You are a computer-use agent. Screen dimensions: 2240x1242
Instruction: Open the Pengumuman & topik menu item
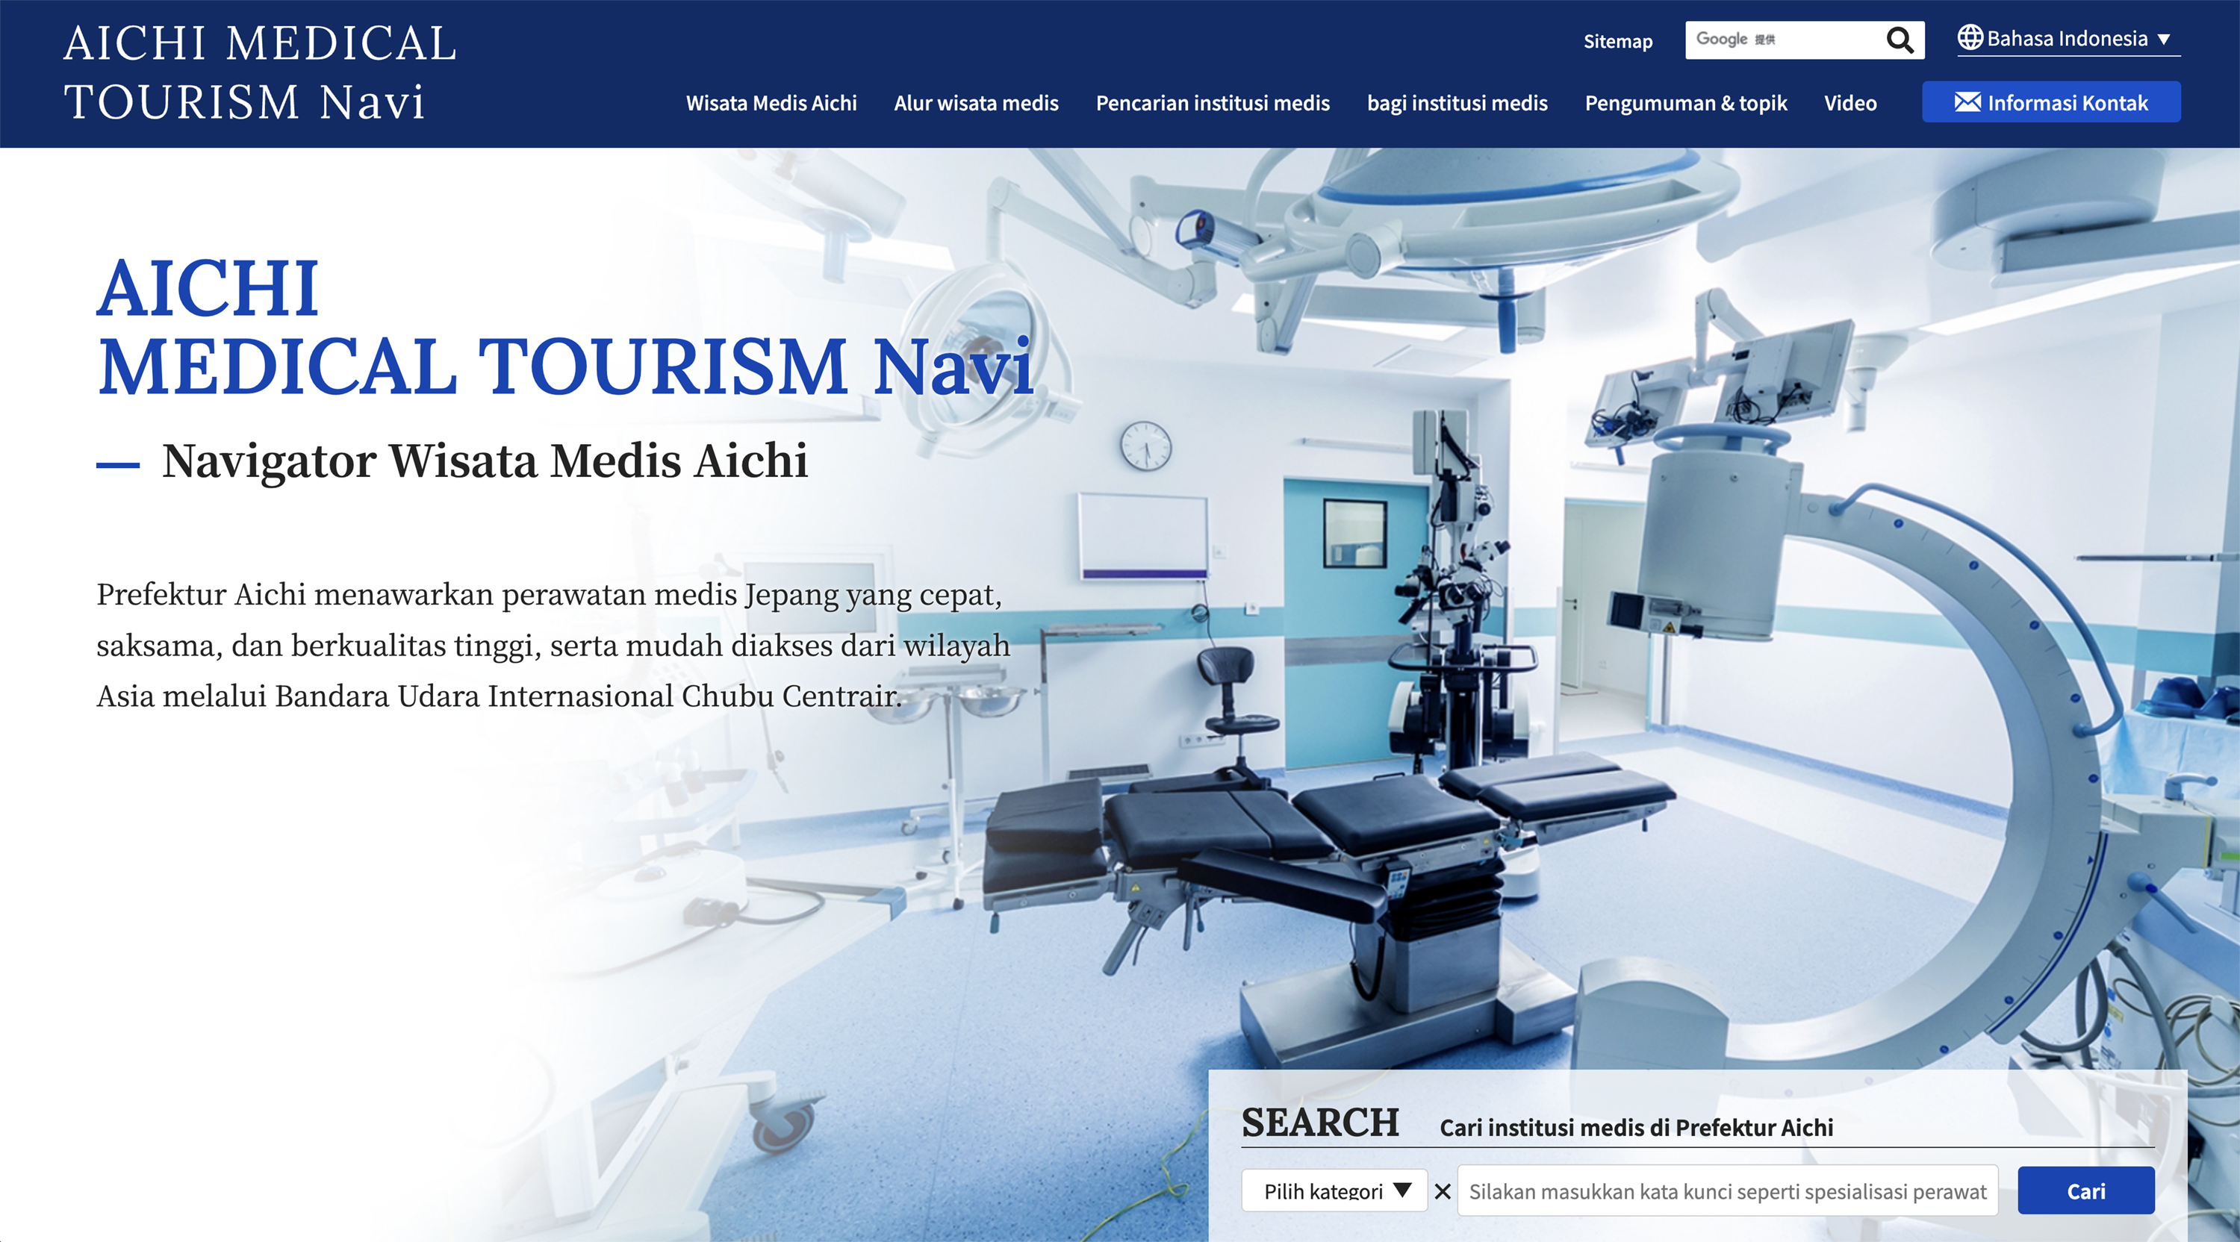point(1685,104)
